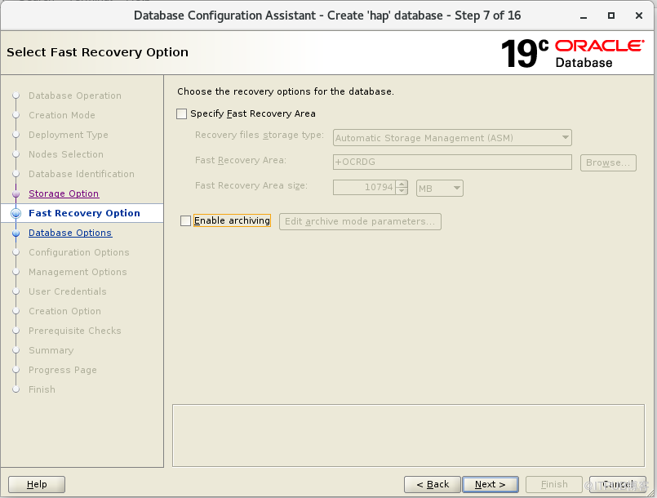657x498 pixels.
Task: Click the Finish button
Action: pos(554,484)
